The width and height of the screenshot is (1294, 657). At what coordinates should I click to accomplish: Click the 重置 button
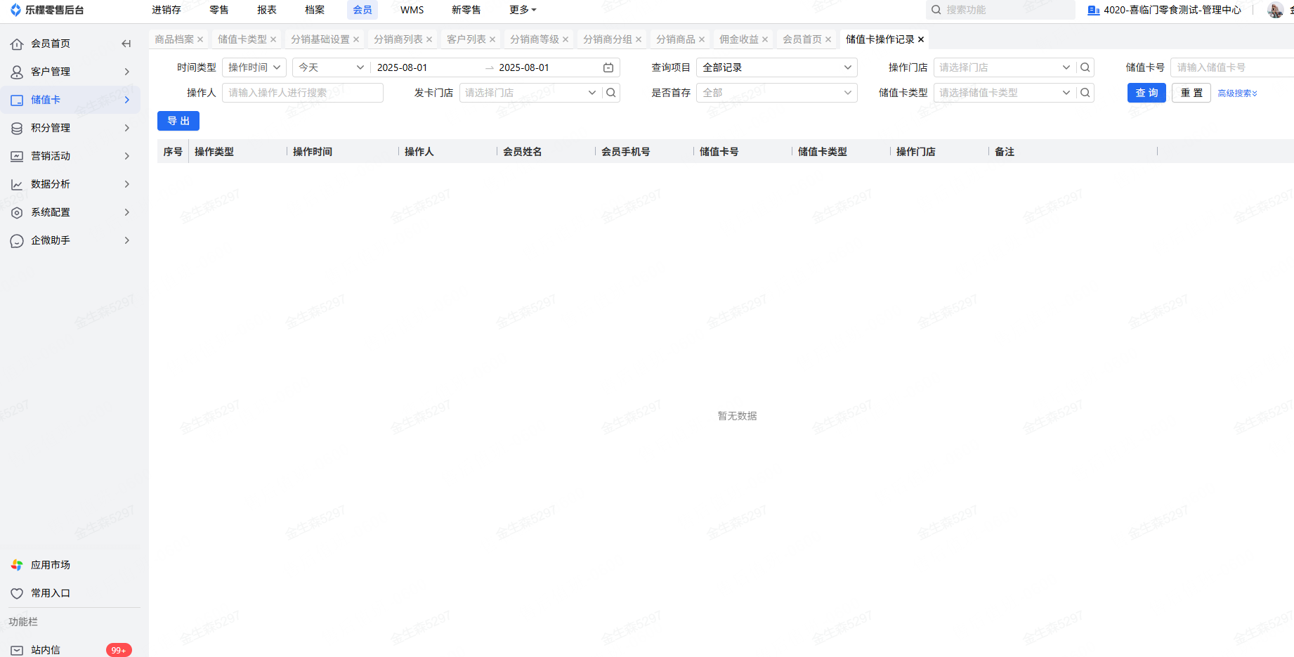pyautogui.click(x=1191, y=93)
